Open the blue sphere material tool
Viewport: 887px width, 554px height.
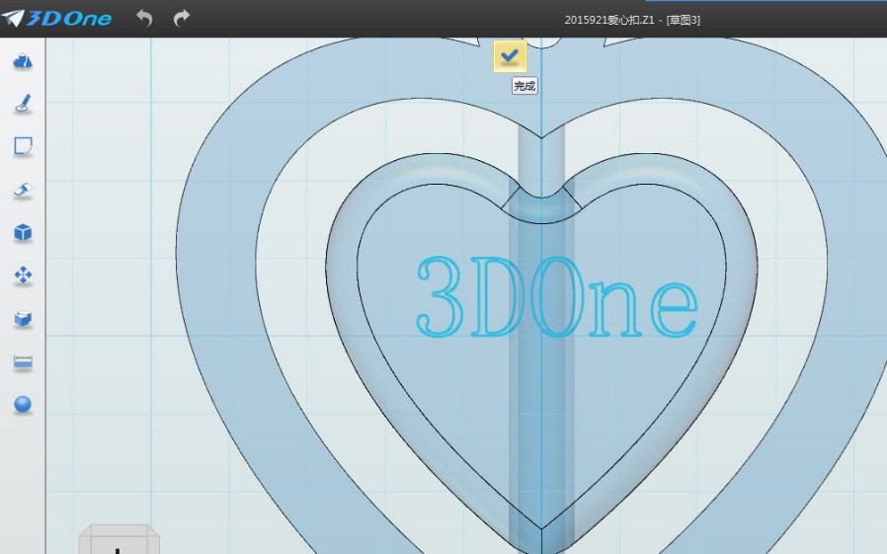[x=23, y=405]
